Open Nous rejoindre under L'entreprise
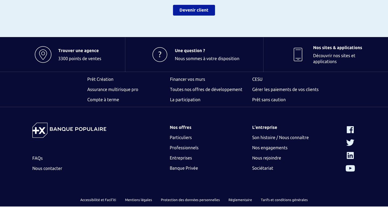Screen dimensions: 388x207 266,158
